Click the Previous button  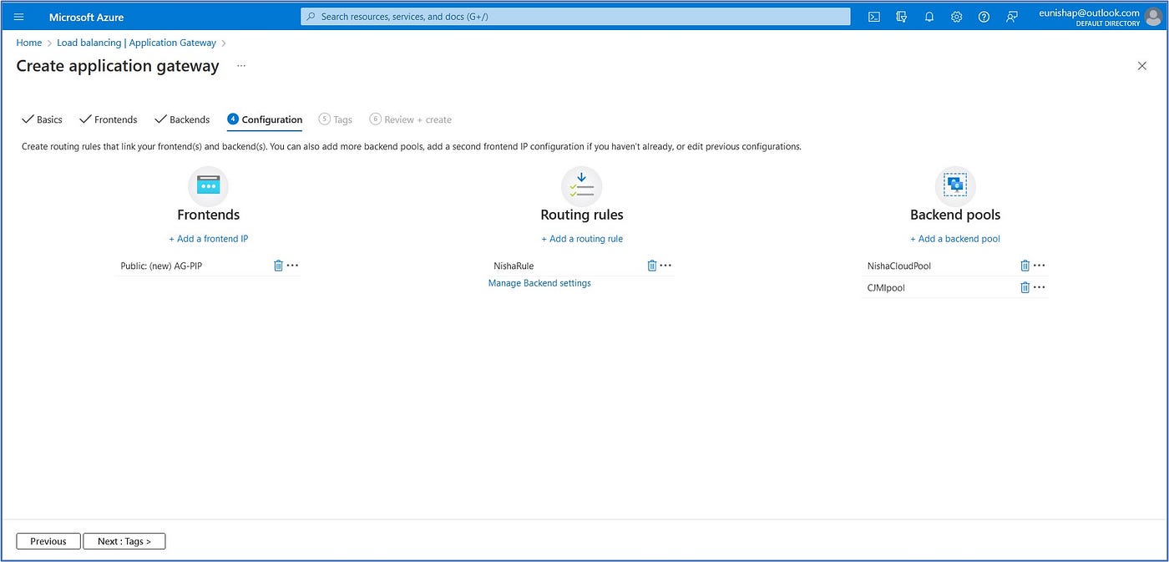[x=48, y=540]
